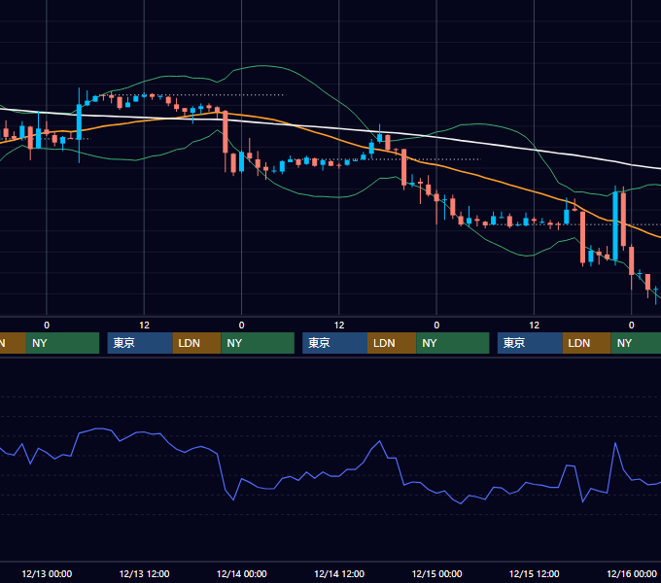This screenshot has height=583, width=661.
Task: Select the 東京 session block ending after 12/15 12:00
Action: tap(530, 343)
